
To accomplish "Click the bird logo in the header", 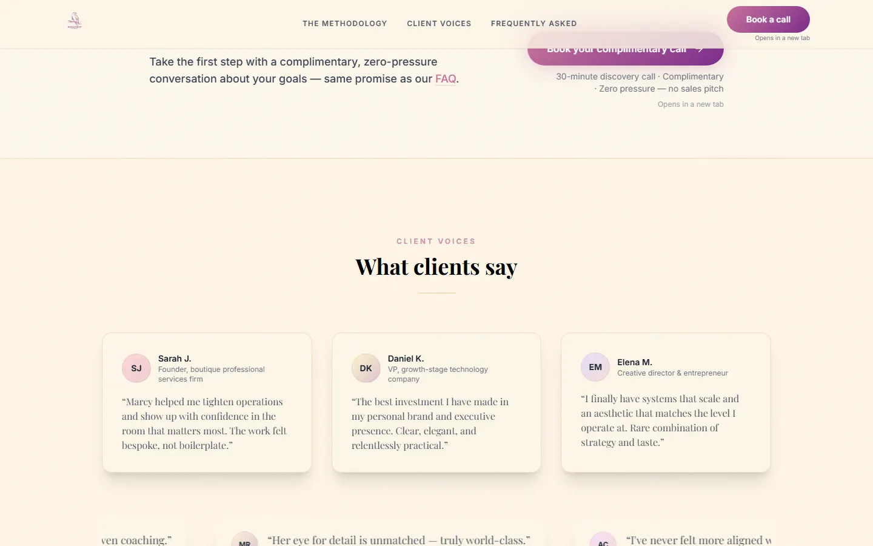I will pyautogui.click(x=75, y=21).
